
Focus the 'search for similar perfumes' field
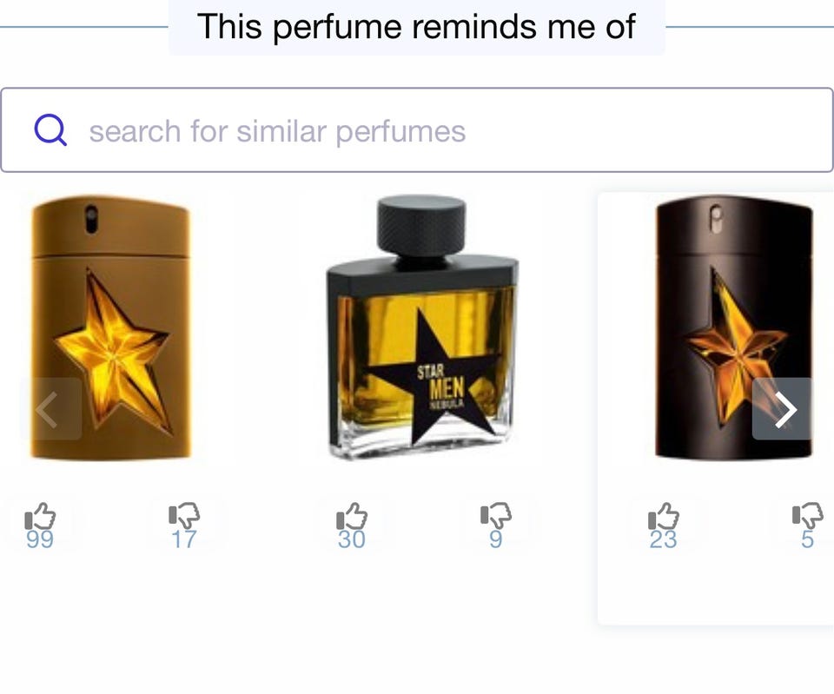416,130
